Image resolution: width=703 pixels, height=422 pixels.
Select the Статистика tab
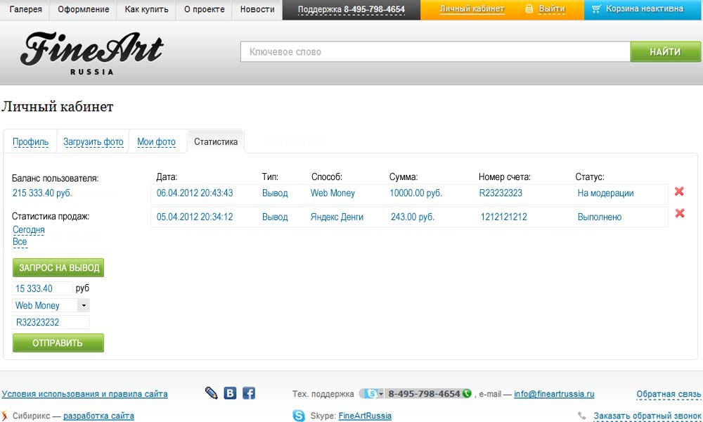216,142
